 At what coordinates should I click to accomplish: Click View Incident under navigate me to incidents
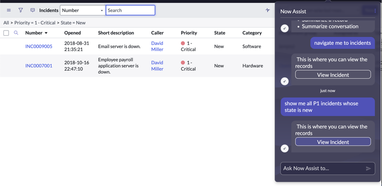pos(333,74)
